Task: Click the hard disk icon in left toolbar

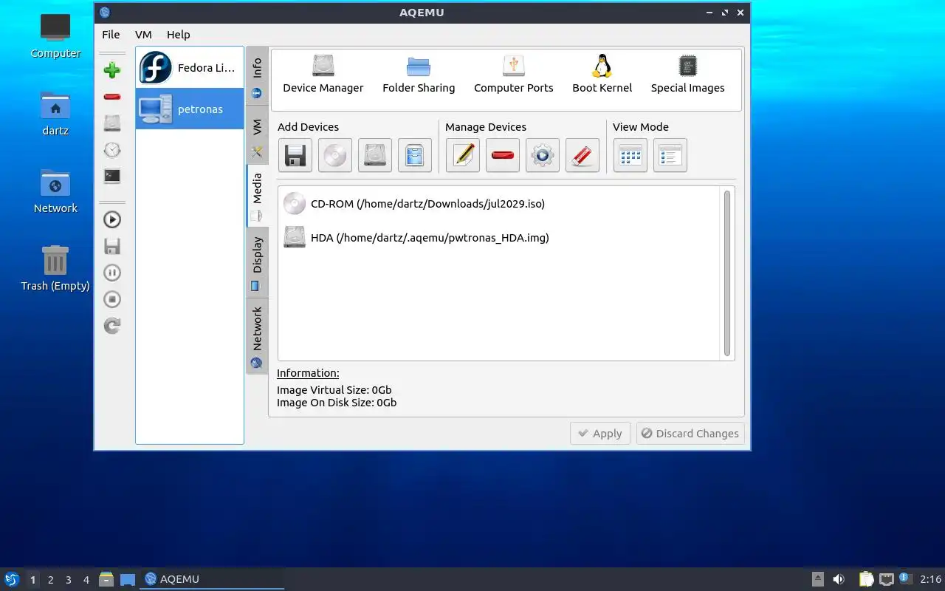Action: (112, 123)
